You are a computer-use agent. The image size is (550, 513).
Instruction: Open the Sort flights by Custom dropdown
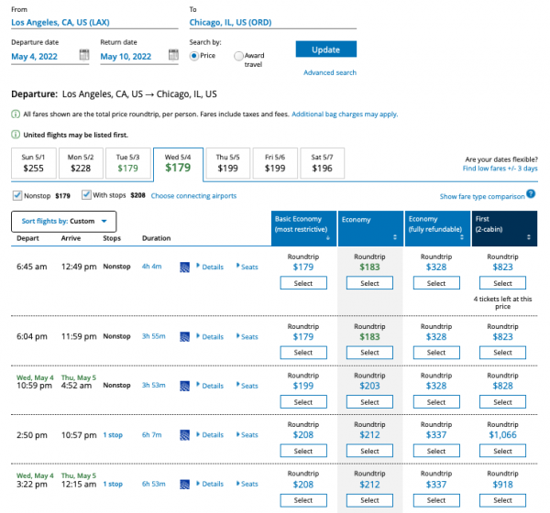coord(64,221)
